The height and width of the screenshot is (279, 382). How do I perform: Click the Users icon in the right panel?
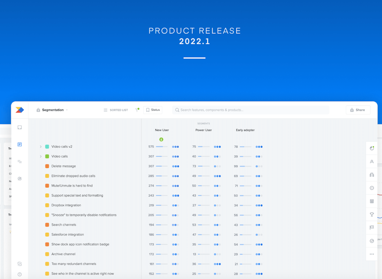click(x=372, y=161)
